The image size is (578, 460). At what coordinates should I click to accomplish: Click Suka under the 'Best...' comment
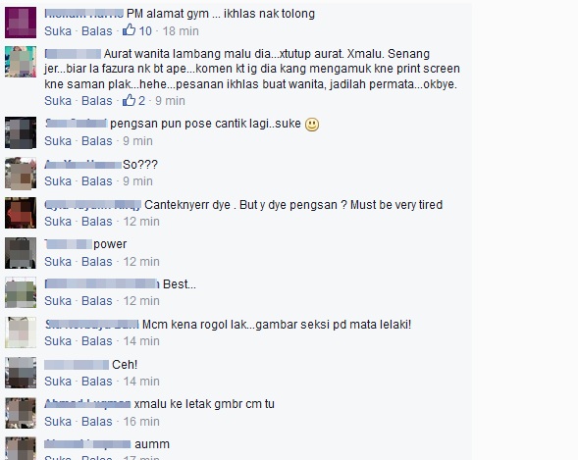(x=58, y=301)
